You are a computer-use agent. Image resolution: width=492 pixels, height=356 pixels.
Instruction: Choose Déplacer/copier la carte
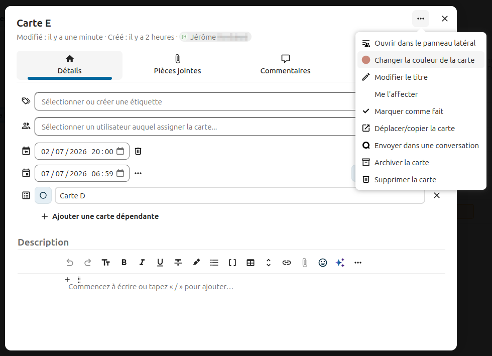pyautogui.click(x=421, y=129)
